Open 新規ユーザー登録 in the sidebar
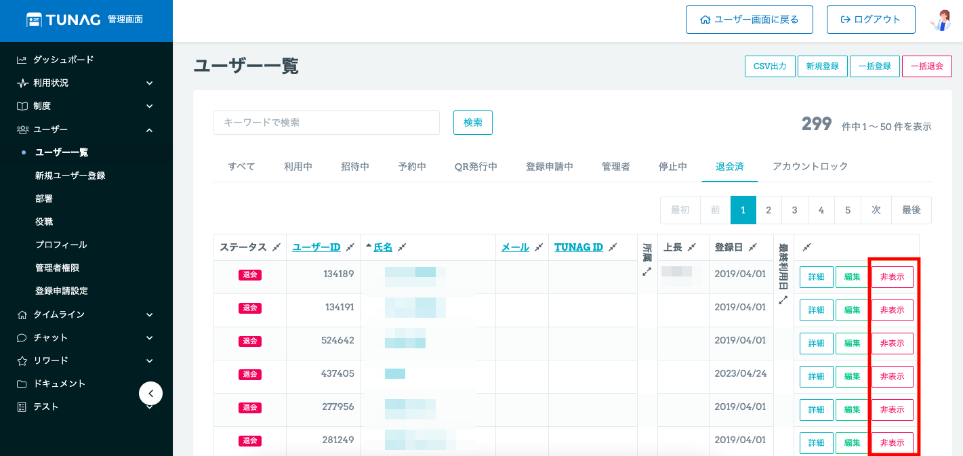The height and width of the screenshot is (456, 963). (70, 175)
